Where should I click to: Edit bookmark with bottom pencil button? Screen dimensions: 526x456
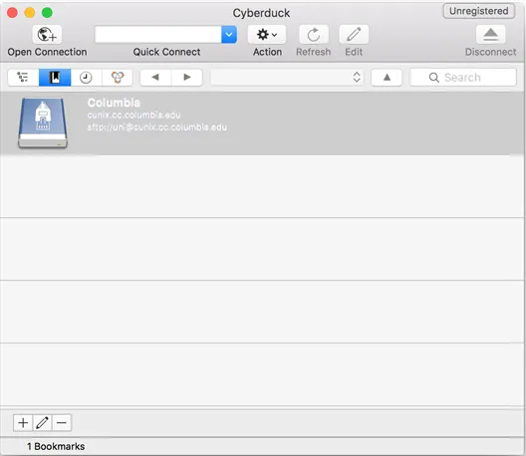pyautogui.click(x=42, y=423)
